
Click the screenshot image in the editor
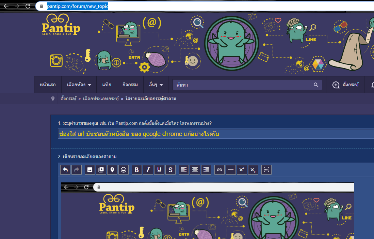tap(208, 211)
